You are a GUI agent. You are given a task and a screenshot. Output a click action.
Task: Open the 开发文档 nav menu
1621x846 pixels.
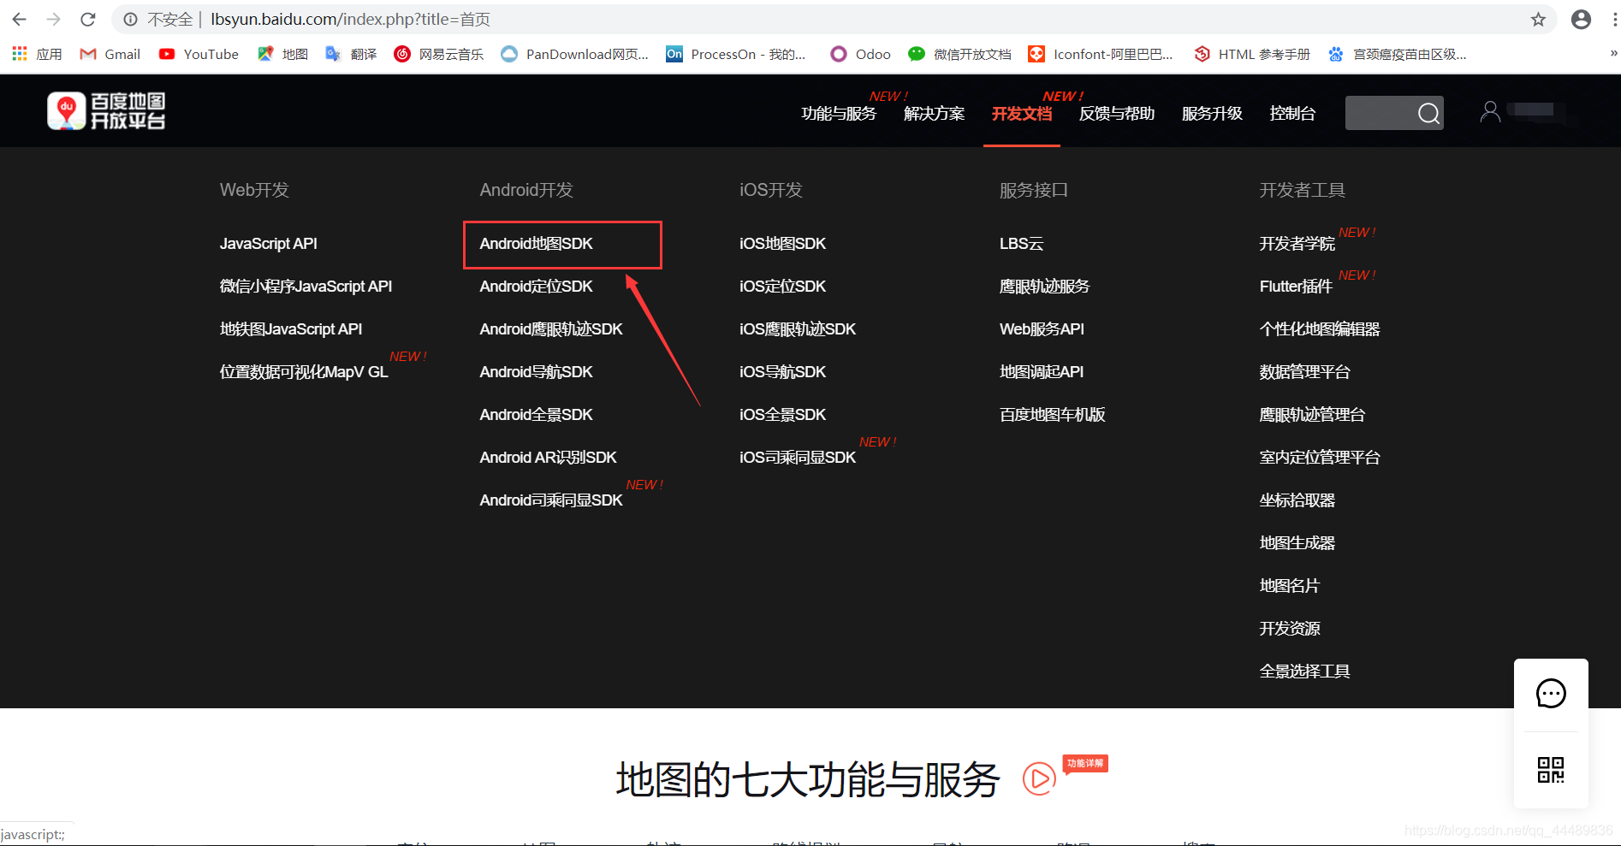point(1022,114)
